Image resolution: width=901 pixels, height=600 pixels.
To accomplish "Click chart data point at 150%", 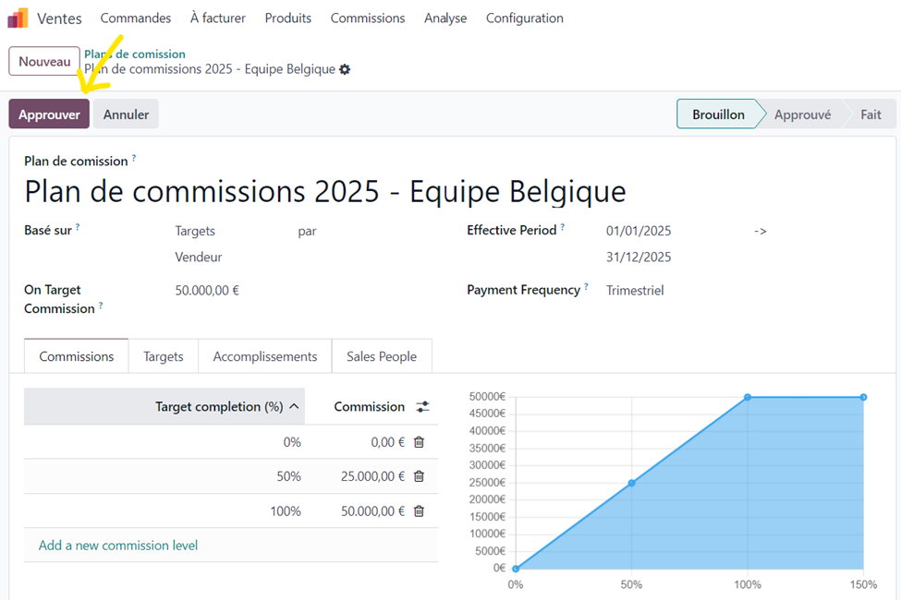I will click(864, 397).
